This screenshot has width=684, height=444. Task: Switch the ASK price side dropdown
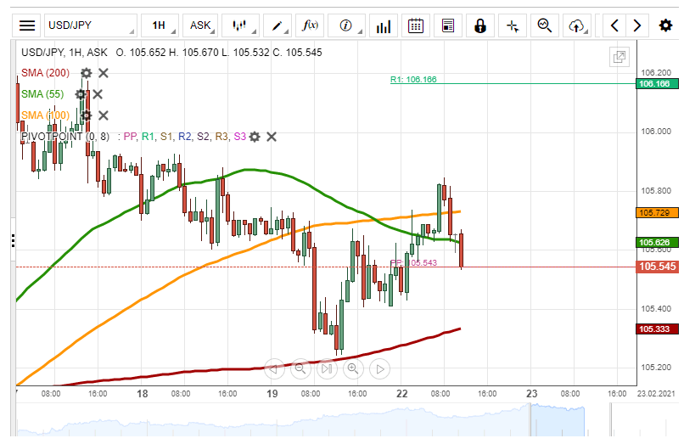[200, 25]
